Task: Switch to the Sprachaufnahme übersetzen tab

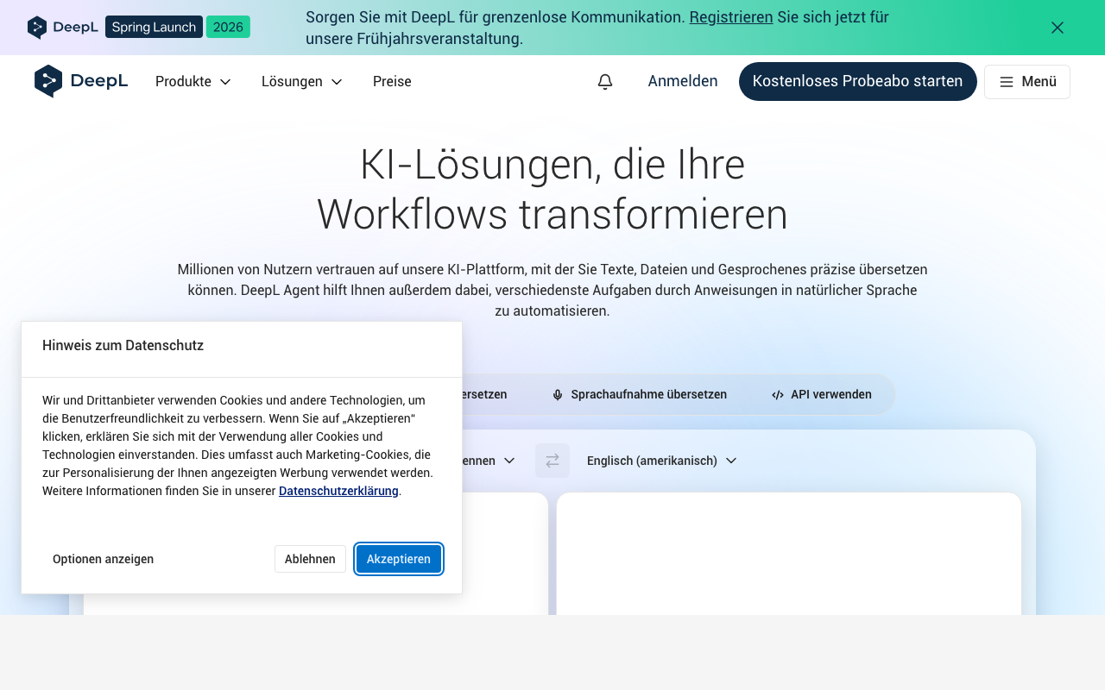Action: pos(640,394)
